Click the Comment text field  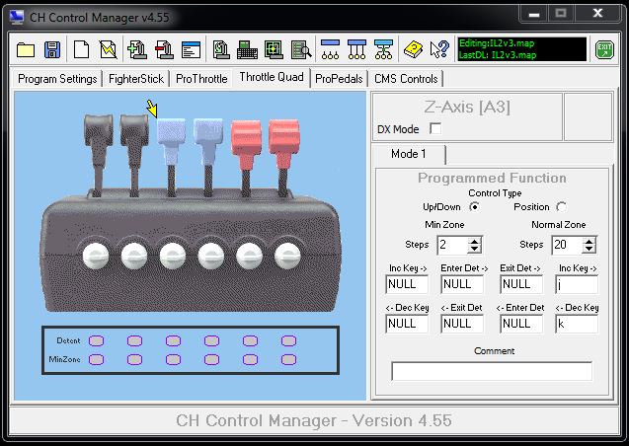492,371
